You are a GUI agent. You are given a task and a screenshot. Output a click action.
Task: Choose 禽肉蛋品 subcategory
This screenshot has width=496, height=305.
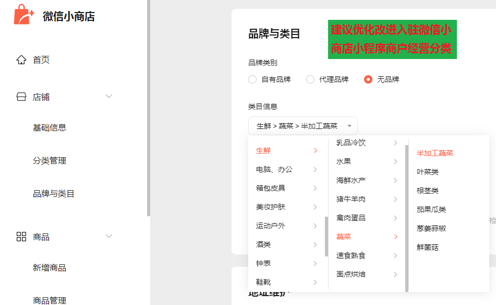click(351, 218)
